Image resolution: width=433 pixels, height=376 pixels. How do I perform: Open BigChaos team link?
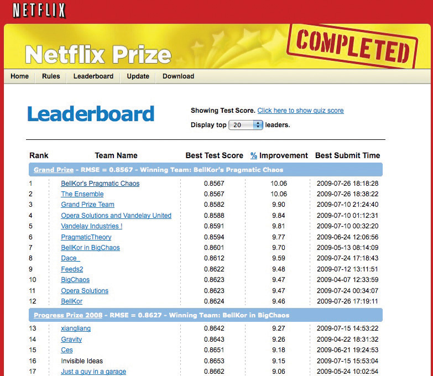pyautogui.click(x=75, y=280)
